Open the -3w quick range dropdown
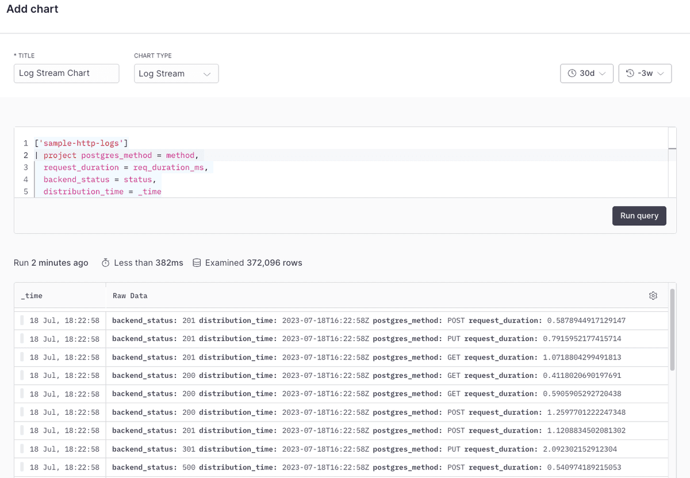 pos(645,73)
